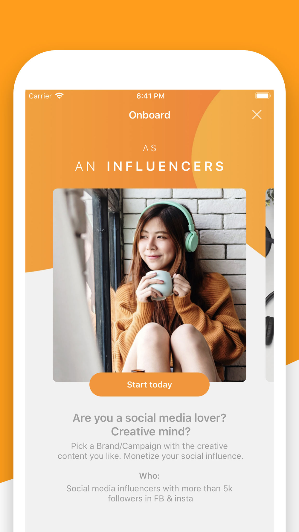
Task: Tap the 'followers in FB & insta' line
Action: coord(150,498)
